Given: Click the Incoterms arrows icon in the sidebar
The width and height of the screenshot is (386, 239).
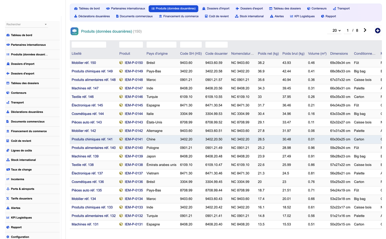Looking at the screenshot, I should [x=8, y=179].
